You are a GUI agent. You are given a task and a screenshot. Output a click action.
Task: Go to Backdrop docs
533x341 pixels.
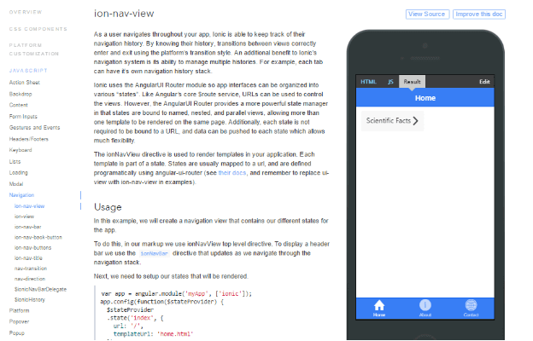pyautogui.click(x=20, y=94)
